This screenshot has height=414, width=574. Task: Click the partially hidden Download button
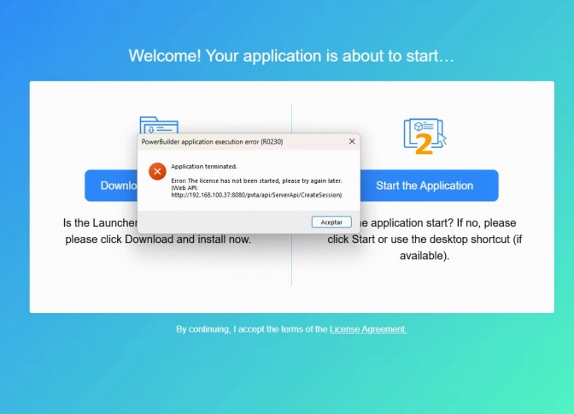pyautogui.click(x=111, y=186)
